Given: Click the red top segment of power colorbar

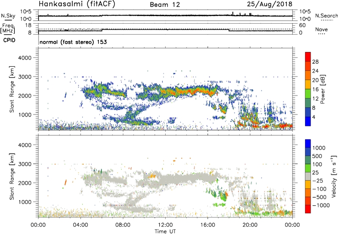Looking at the screenshot, I should coord(308,57).
